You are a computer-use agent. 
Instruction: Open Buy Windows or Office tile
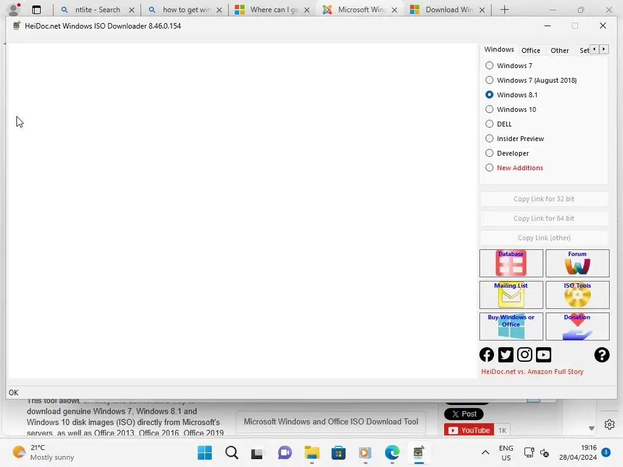[511, 327]
